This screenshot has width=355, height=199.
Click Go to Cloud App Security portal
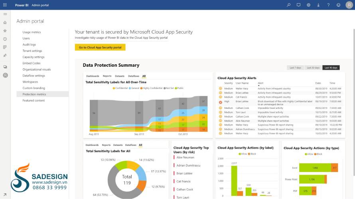tap(100, 47)
